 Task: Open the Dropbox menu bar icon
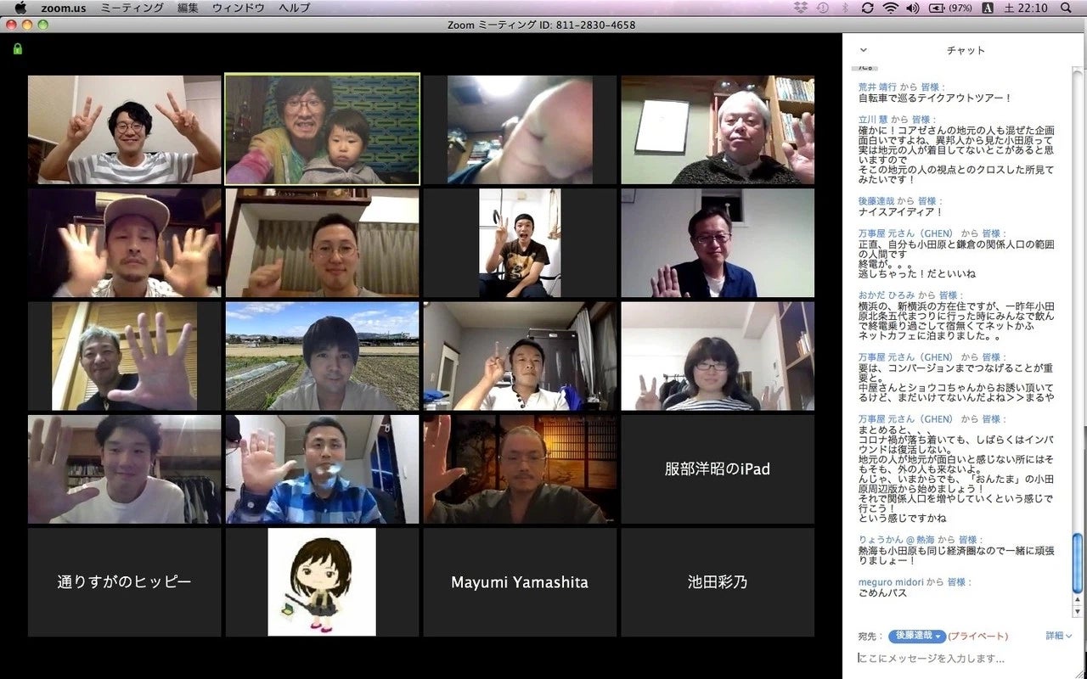[x=800, y=8]
